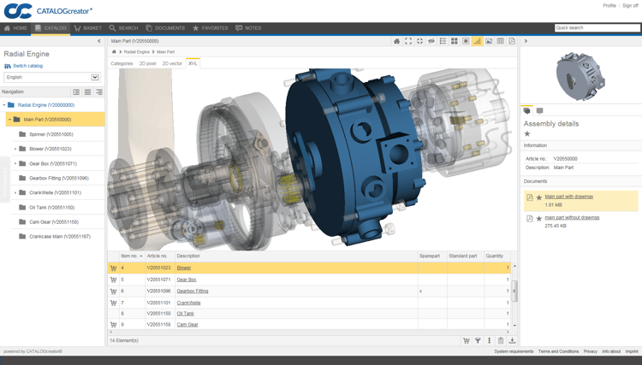Toggle the highlighted bar chart view button
The width and height of the screenshot is (642, 365).
coord(477,41)
